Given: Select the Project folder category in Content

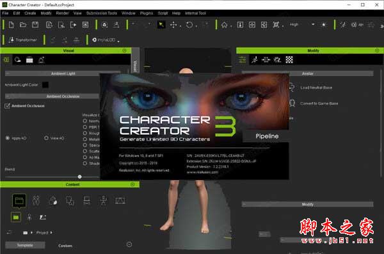Looking at the screenshot, I should (19, 201).
